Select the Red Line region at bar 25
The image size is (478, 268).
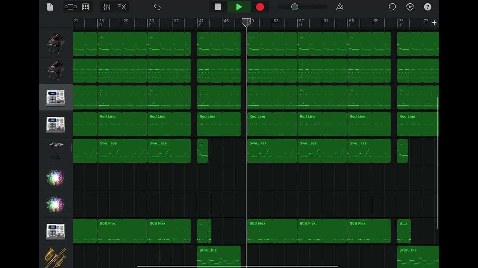(x=122, y=124)
